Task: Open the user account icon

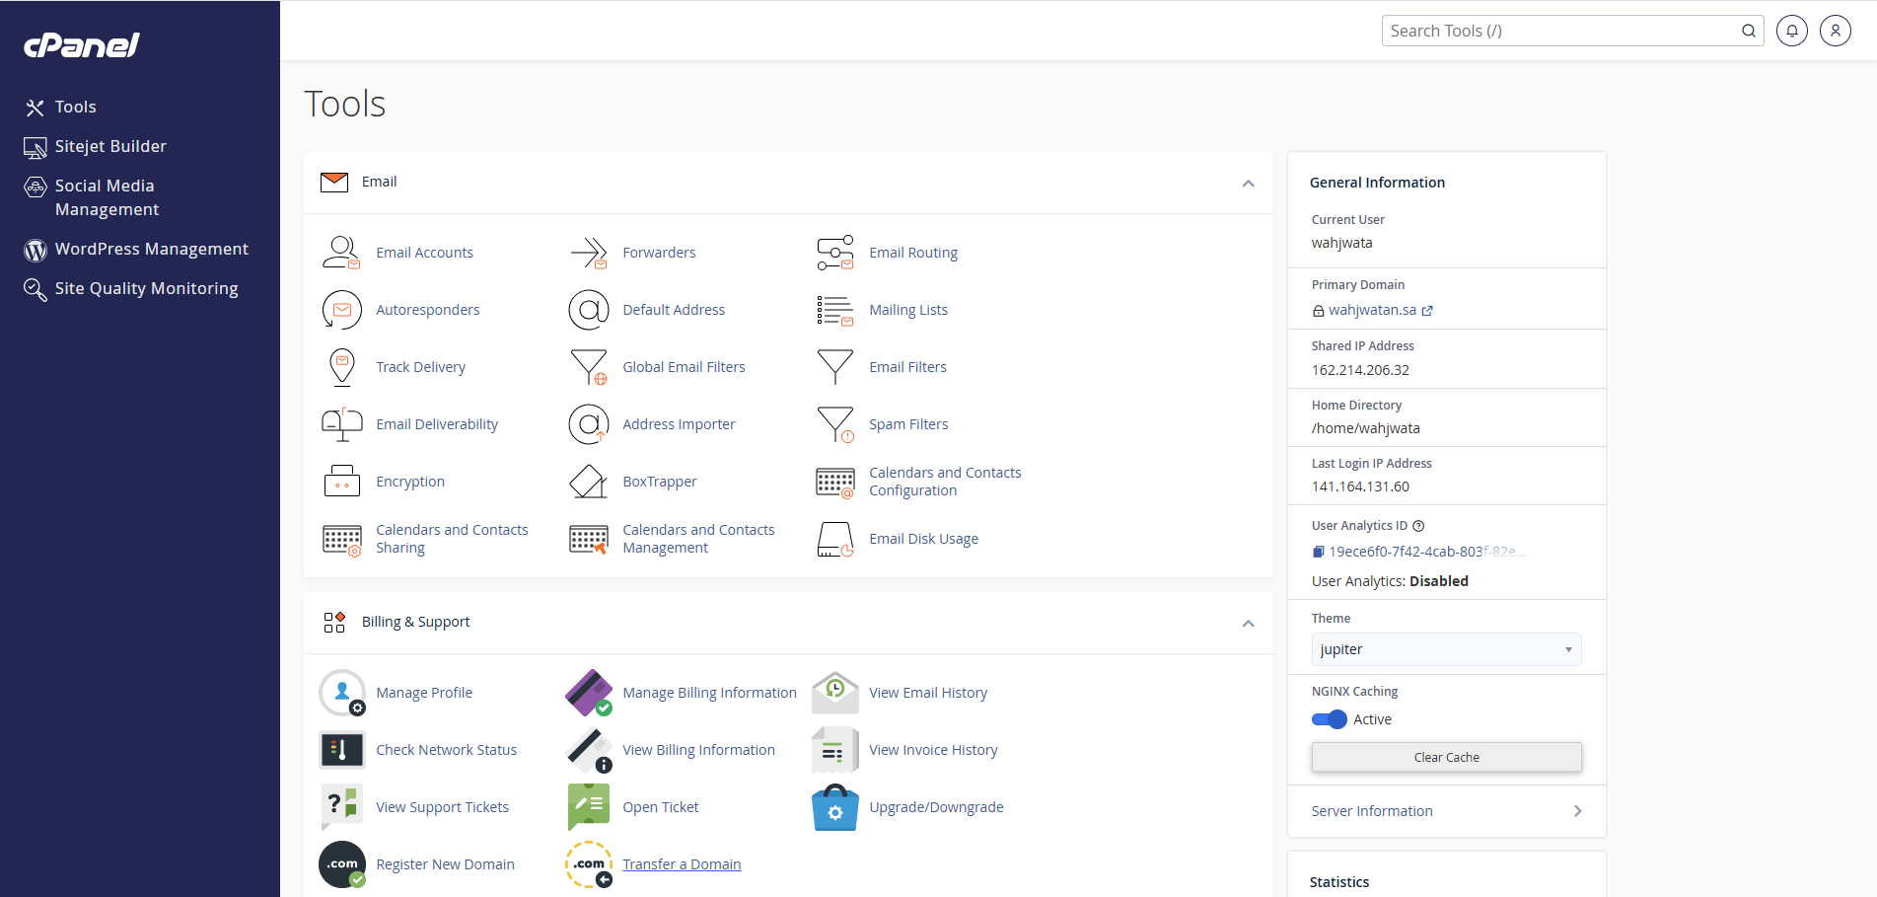Action: 1835,31
